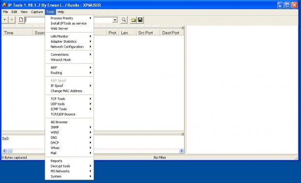This screenshot has height=183, width=301.
Task: Open the DNS submenu entry
Action: click(x=69, y=138)
